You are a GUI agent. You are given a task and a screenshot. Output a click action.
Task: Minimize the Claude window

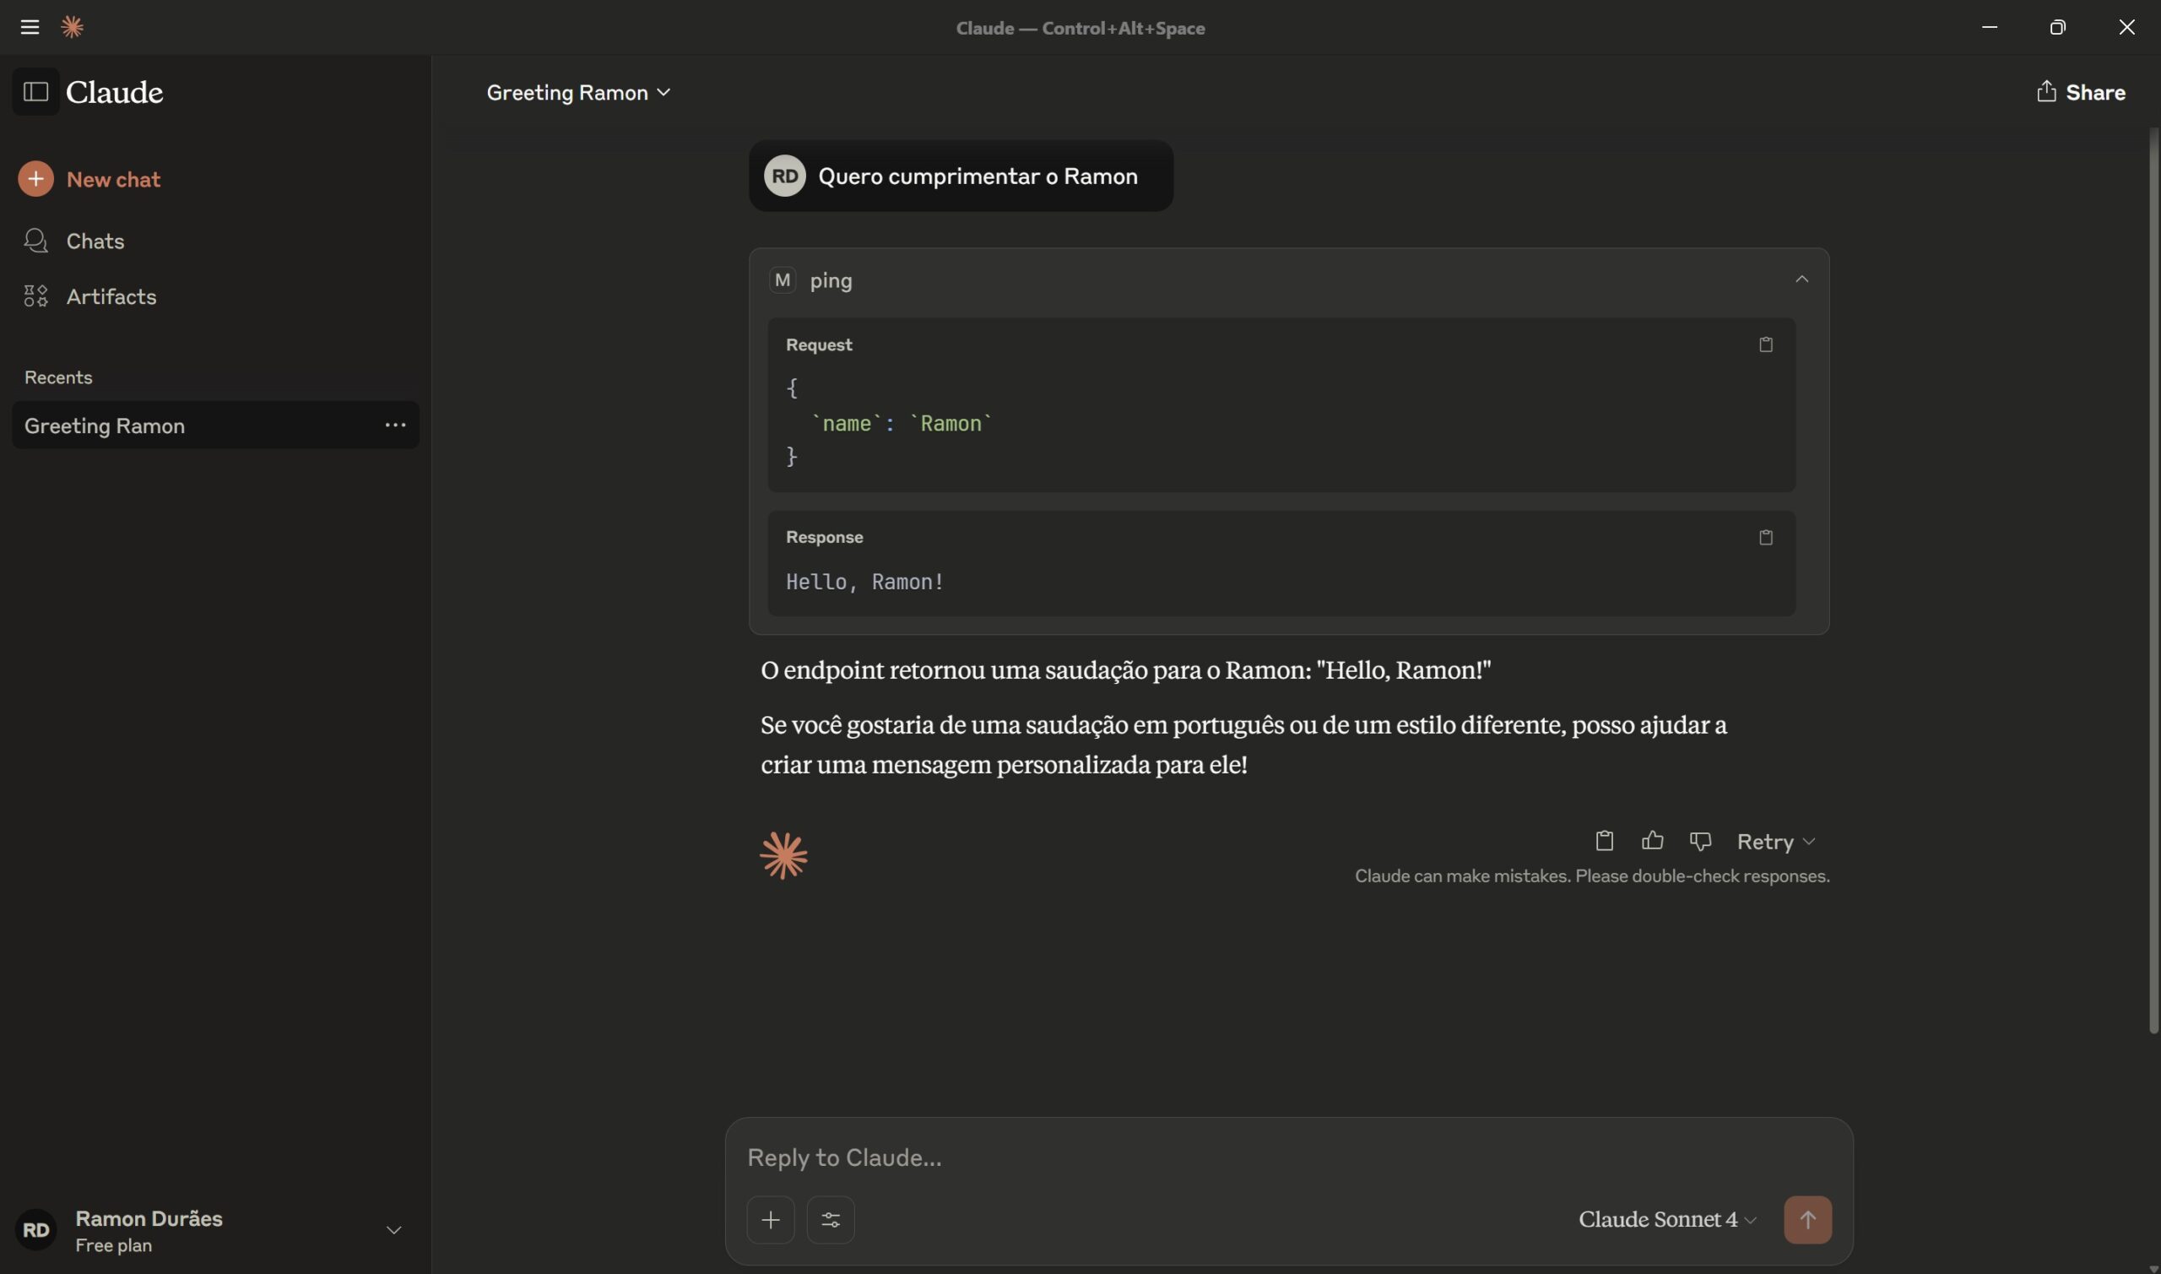[1990, 28]
